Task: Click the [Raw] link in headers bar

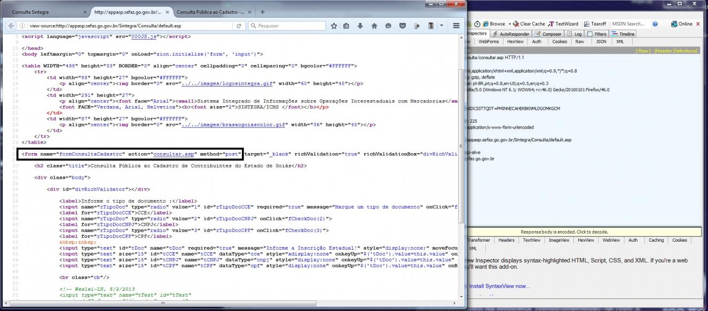Action: [643, 51]
